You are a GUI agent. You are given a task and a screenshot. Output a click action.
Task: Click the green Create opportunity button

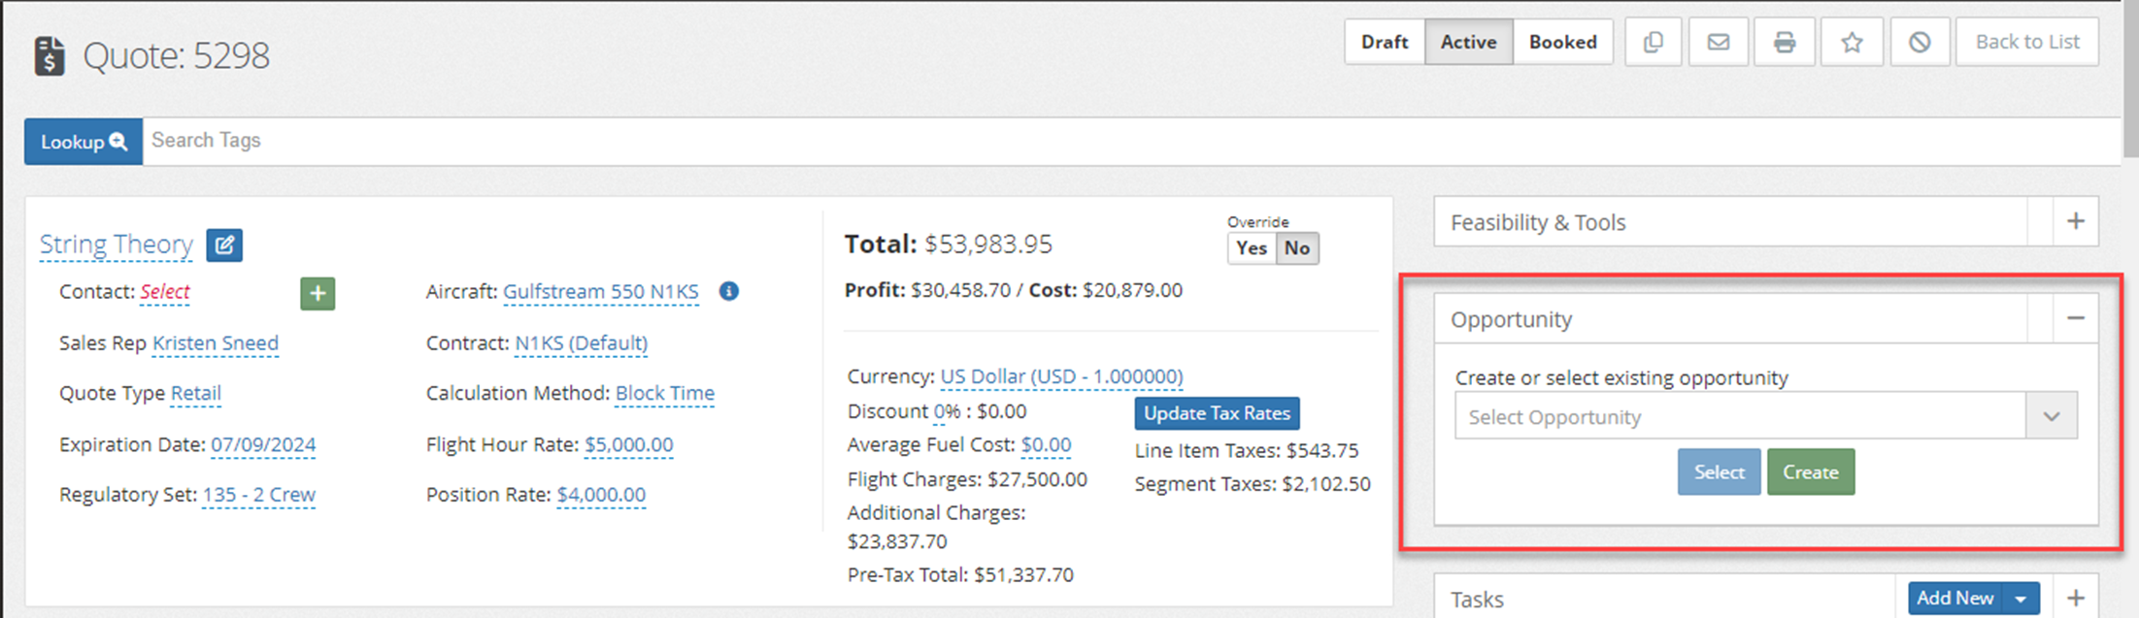click(1810, 472)
